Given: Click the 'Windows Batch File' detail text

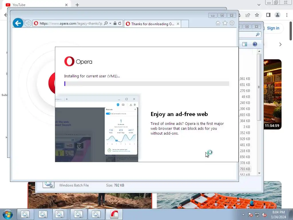Looking at the screenshot, I should click(74, 185).
